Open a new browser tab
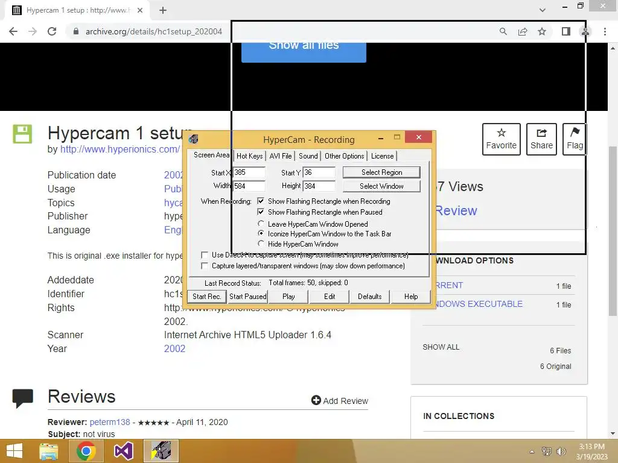The width and height of the screenshot is (618, 463). (x=163, y=10)
